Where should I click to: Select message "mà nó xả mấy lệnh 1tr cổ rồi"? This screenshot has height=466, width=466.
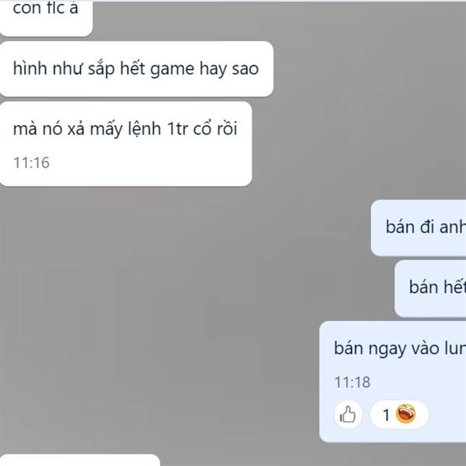(126, 144)
